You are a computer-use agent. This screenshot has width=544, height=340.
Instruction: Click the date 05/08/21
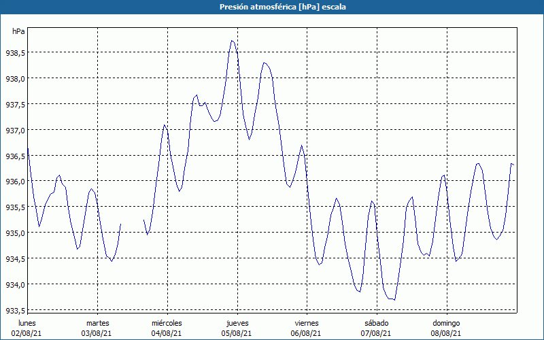click(237, 333)
